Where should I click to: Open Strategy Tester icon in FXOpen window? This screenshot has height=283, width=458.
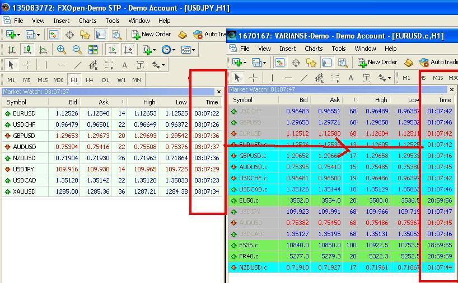(116, 35)
